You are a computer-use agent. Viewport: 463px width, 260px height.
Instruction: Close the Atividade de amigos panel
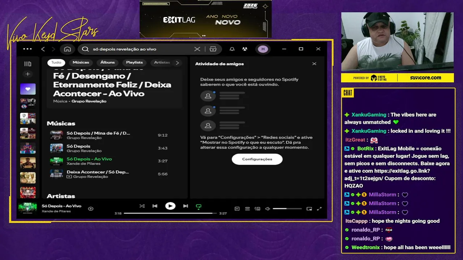click(x=314, y=64)
